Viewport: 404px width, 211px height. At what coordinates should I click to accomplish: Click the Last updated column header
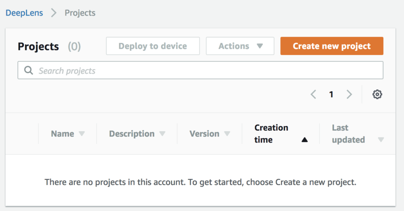pyautogui.click(x=348, y=134)
